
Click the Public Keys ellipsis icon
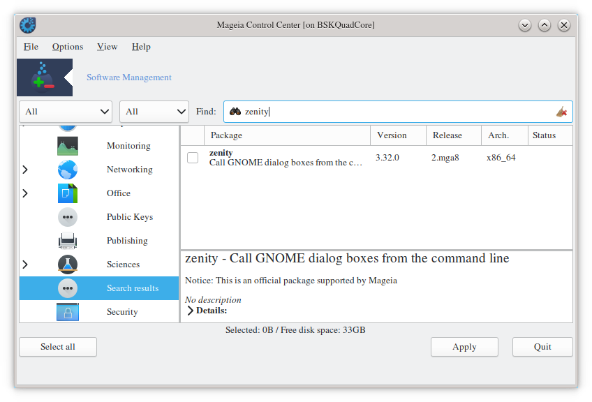pos(68,217)
